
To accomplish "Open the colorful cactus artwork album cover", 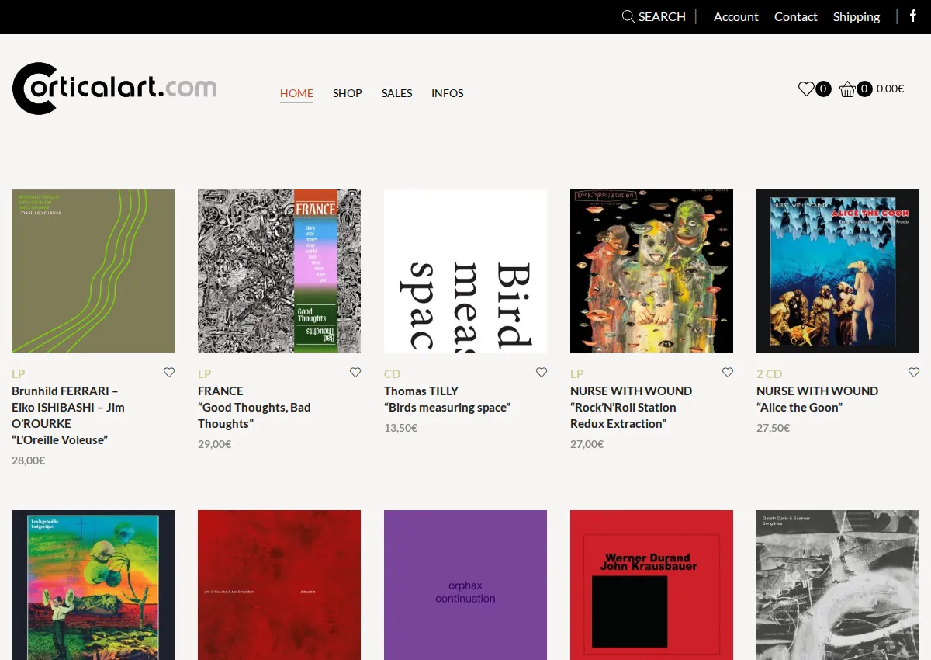I will click(93, 585).
